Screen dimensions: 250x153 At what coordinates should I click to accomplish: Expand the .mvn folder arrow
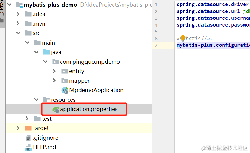click(x=18, y=24)
